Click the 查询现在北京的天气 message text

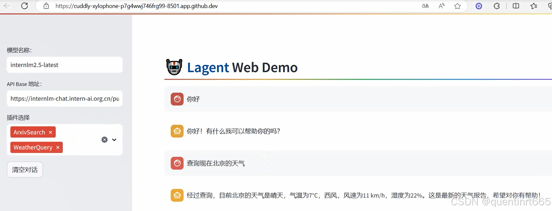[x=216, y=163]
